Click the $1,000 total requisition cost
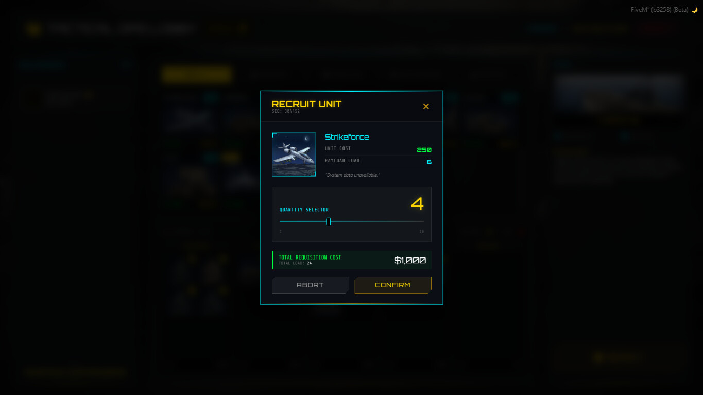The width and height of the screenshot is (703, 395). 410,261
